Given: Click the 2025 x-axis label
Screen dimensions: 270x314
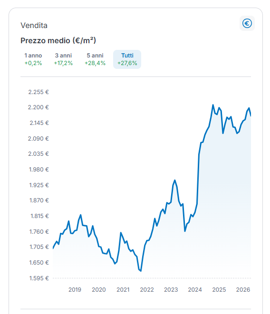Looking at the screenshot, I should point(219,290).
